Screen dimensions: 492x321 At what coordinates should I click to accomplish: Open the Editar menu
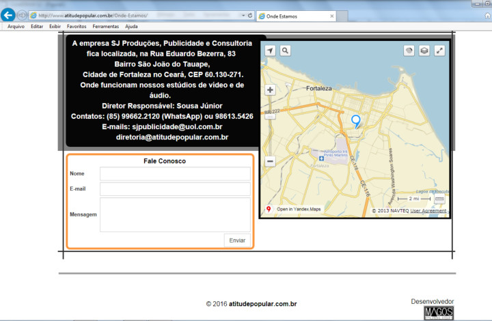(37, 27)
